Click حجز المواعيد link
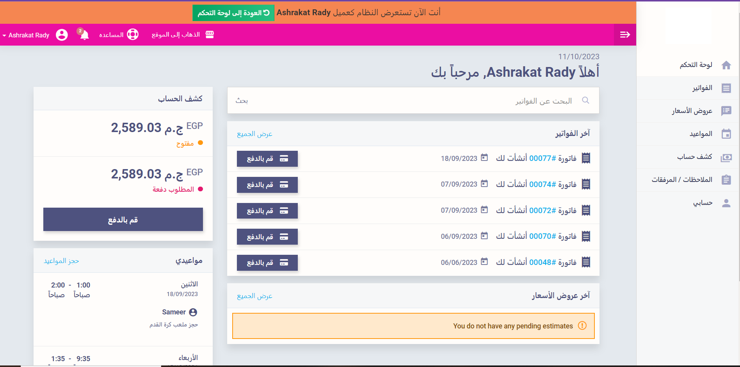Viewport: 740px width, 367px height. 61,261
